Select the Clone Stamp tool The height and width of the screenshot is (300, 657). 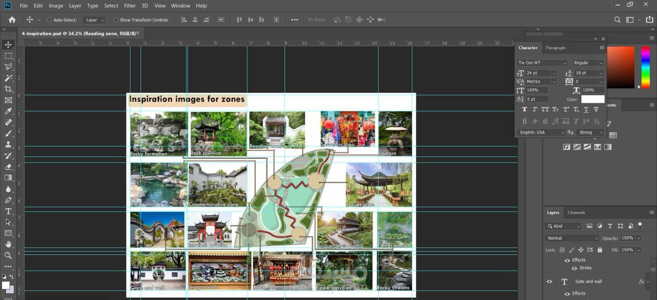click(8, 144)
